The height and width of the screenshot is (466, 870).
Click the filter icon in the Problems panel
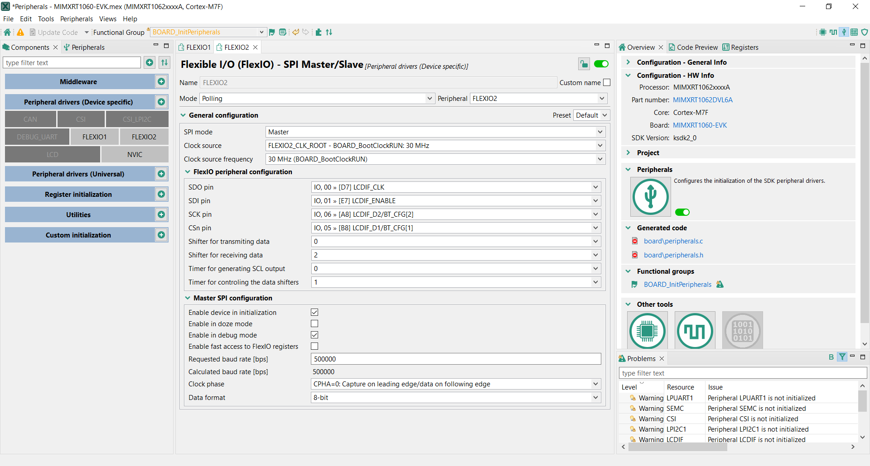click(842, 357)
